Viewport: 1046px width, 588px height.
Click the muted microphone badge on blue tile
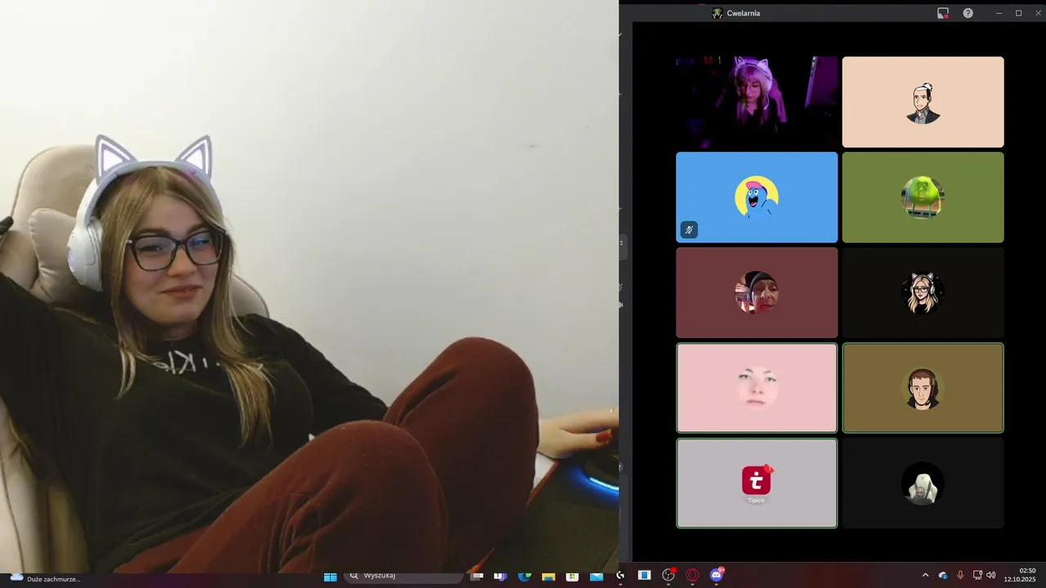click(689, 230)
